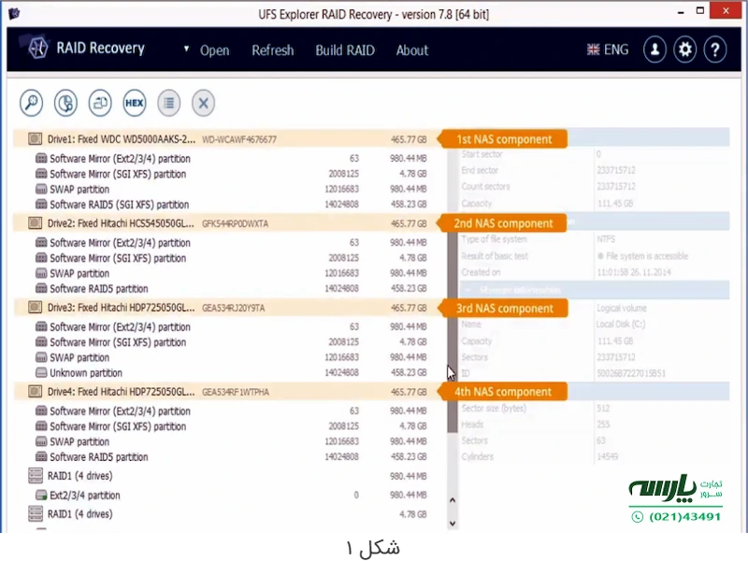Viewport: 748px width, 561px height.
Task: Click Drive2's Software Mirror (Ext2/3/4) partition icon
Action: click(x=41, y=242)
